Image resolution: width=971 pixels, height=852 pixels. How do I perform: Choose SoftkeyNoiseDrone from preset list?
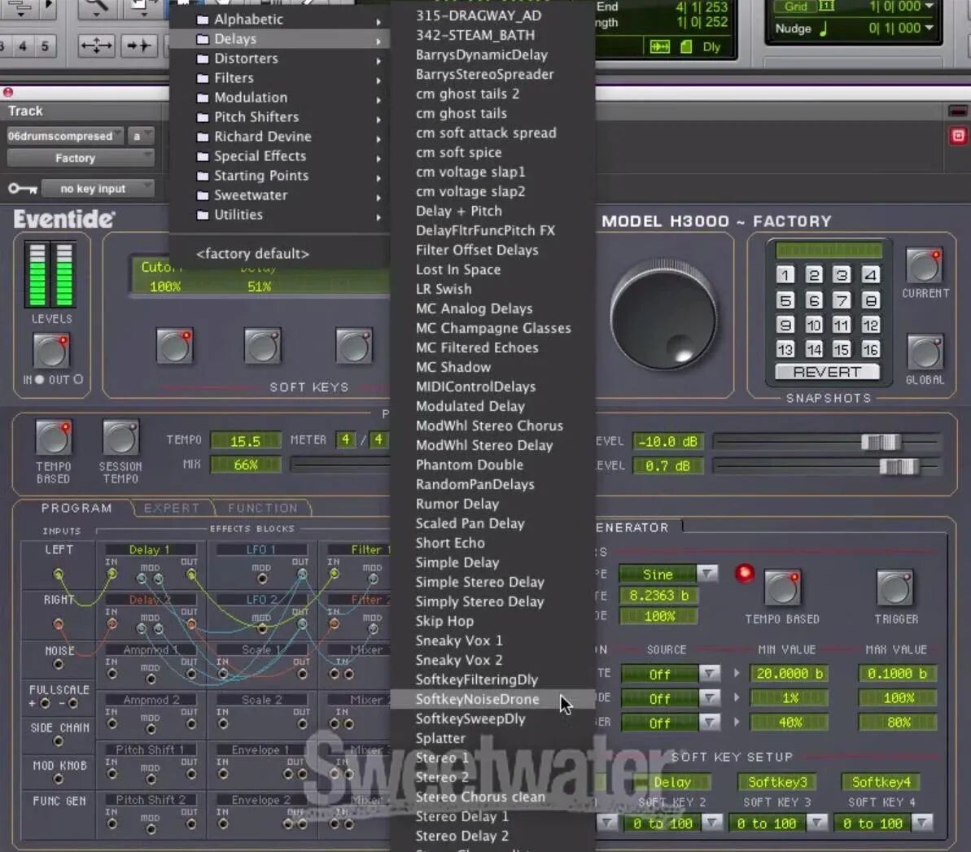pos(477,699)
